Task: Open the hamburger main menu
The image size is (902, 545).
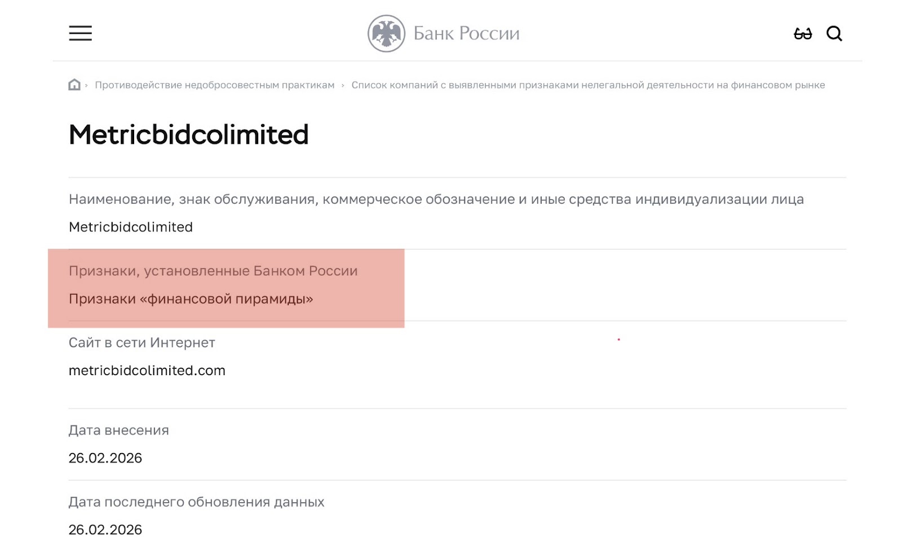Action: click(x=80, y=33)
